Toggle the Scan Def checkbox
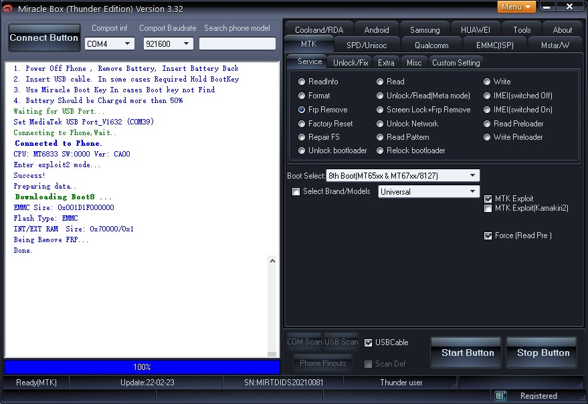This screenshot has height=404, width=588. [368, 364]
